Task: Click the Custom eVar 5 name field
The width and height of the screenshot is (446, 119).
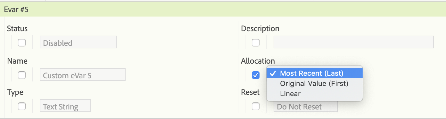Action: click(83, 75)
